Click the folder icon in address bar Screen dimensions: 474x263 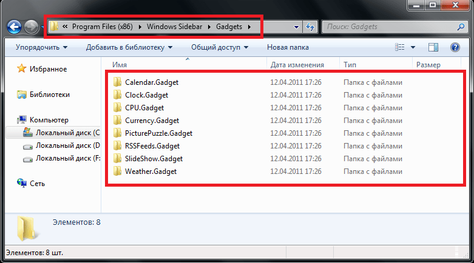pyautogui.click(x=54, y=27)
